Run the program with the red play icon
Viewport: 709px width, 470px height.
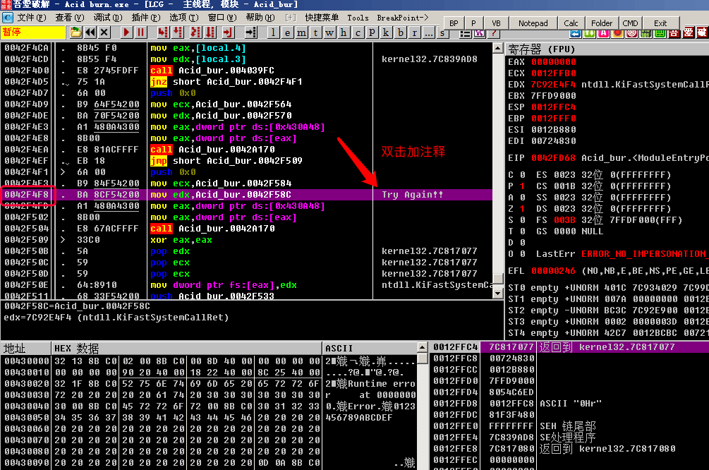coord(126,32)
